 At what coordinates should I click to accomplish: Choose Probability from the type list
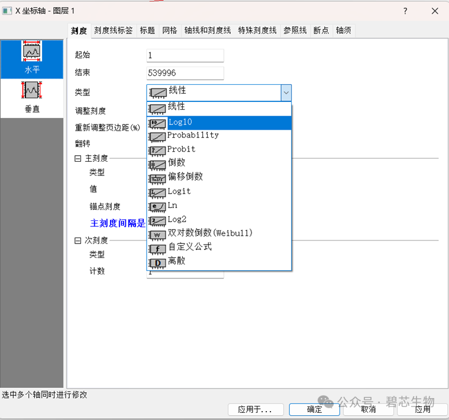click(219, 136)
